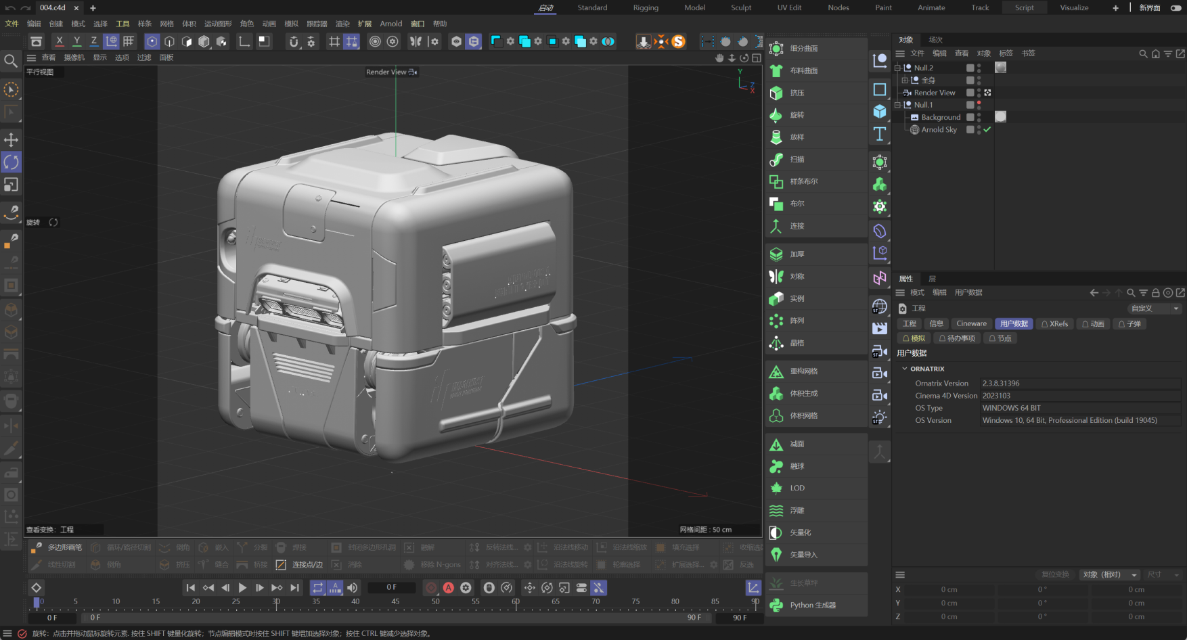Select the Rotate tool in left toolbar

[x=11, y=162]
